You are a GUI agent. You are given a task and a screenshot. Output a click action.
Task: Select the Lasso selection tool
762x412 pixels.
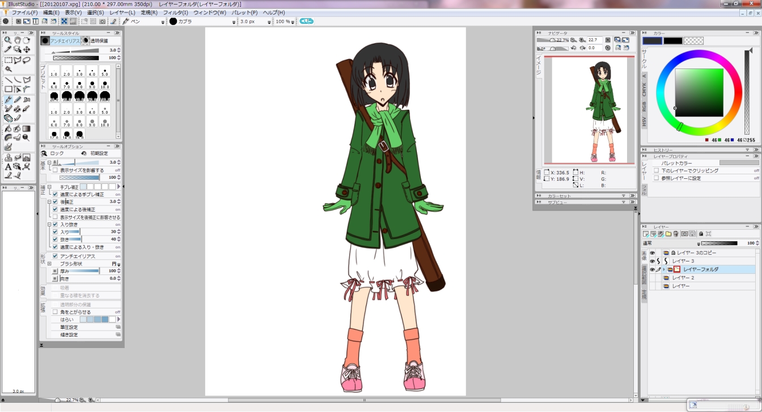click(26, 60)
